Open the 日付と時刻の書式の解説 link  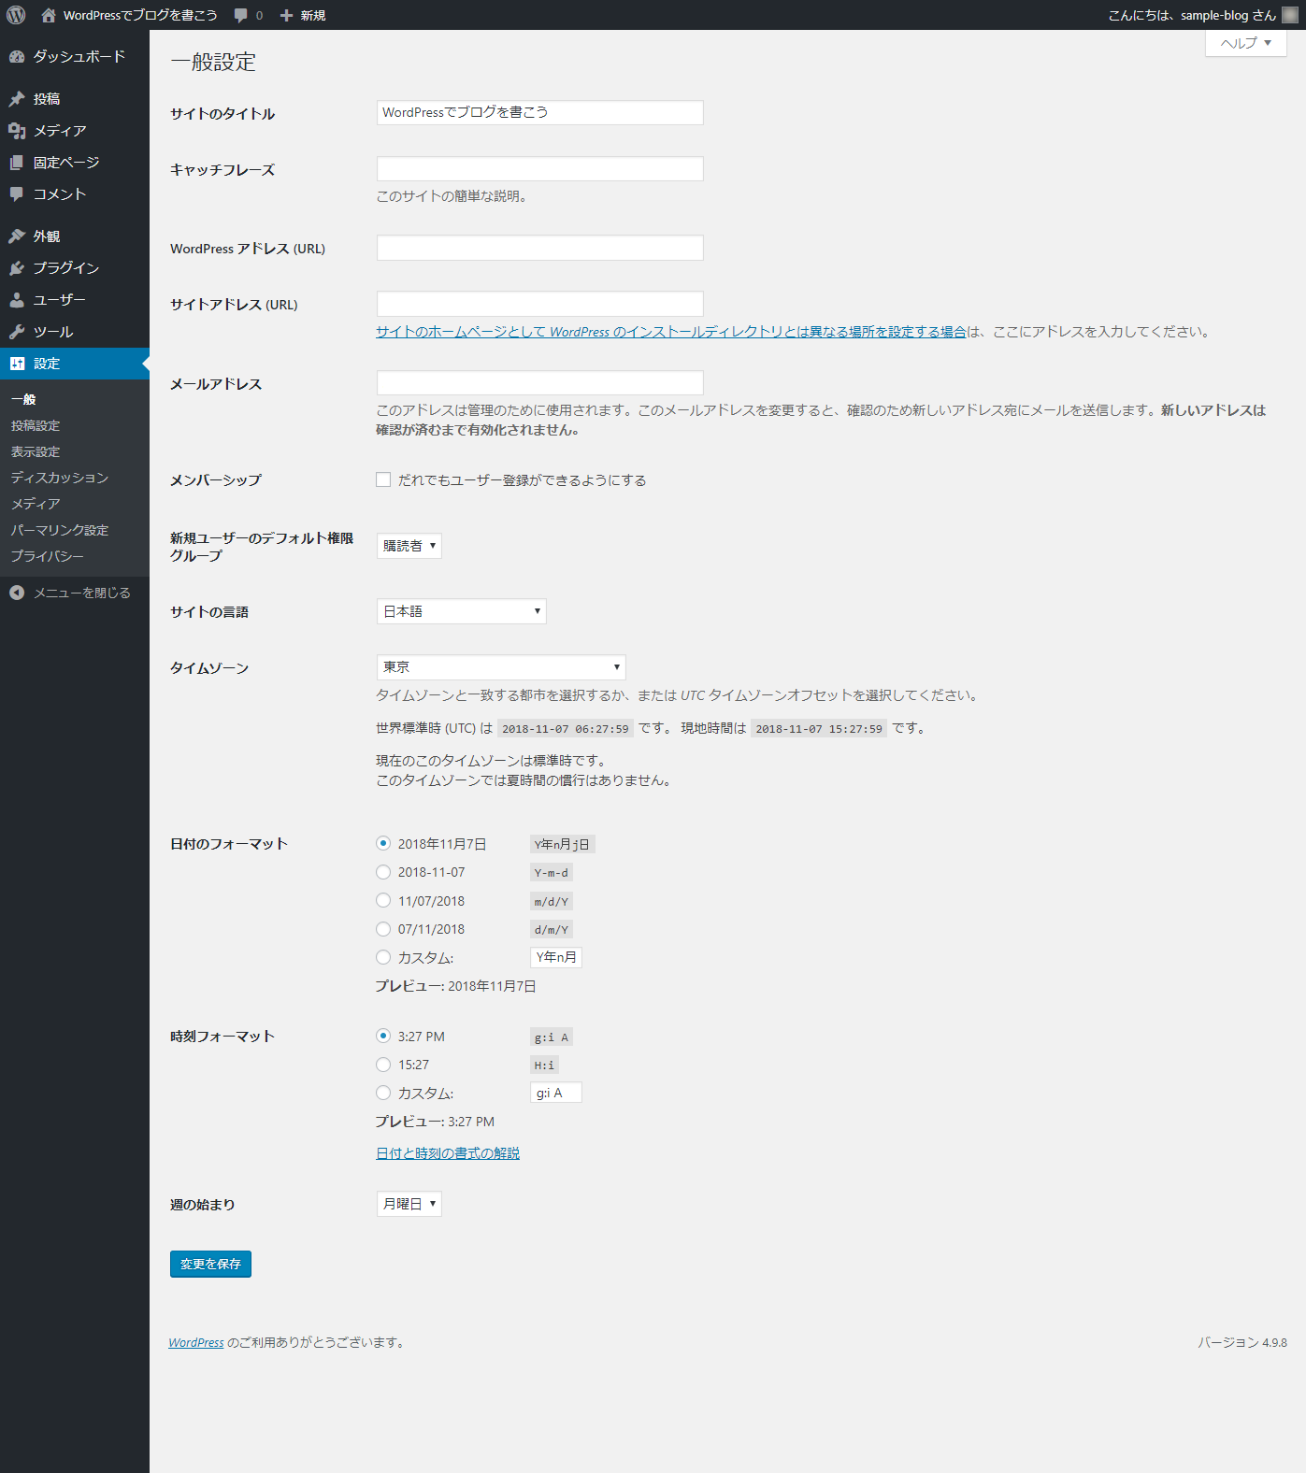point(448,1153)
